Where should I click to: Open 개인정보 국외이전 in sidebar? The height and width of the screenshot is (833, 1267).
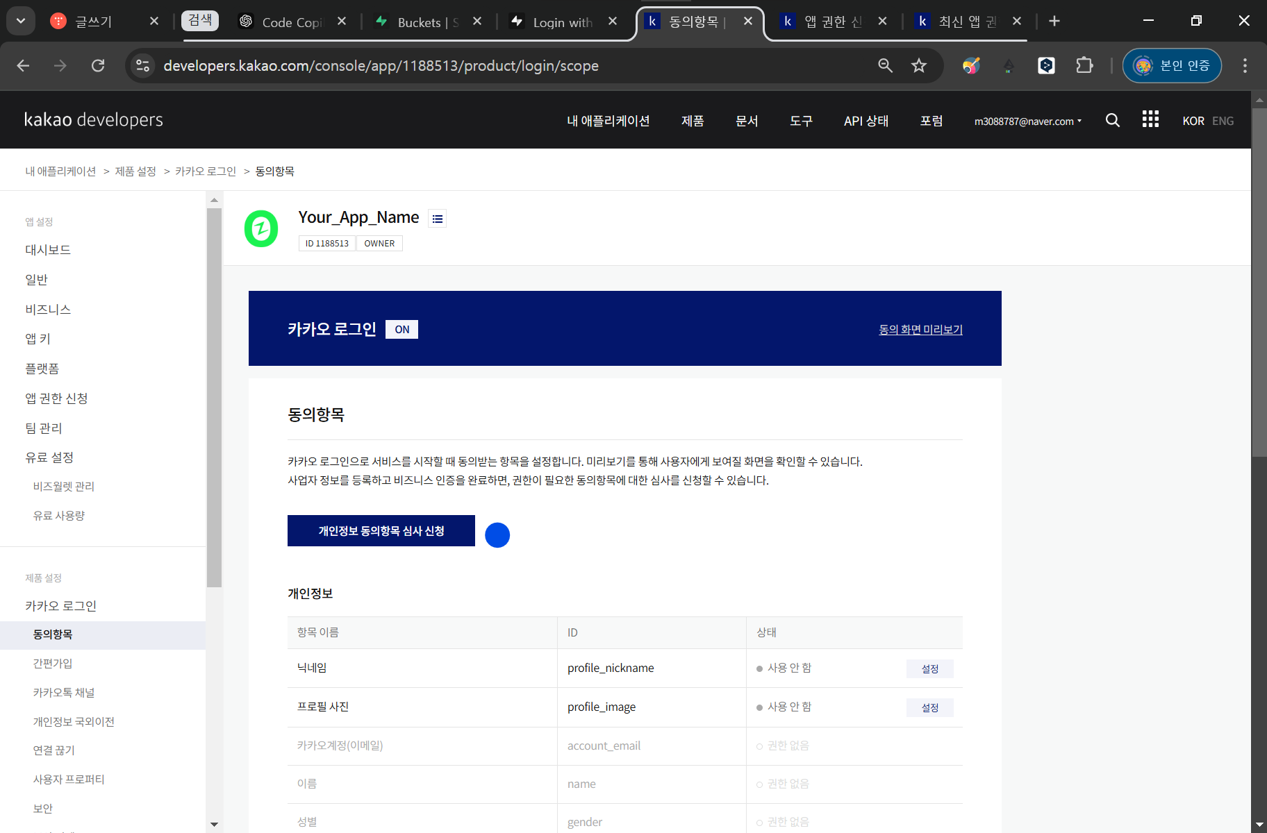74,722
